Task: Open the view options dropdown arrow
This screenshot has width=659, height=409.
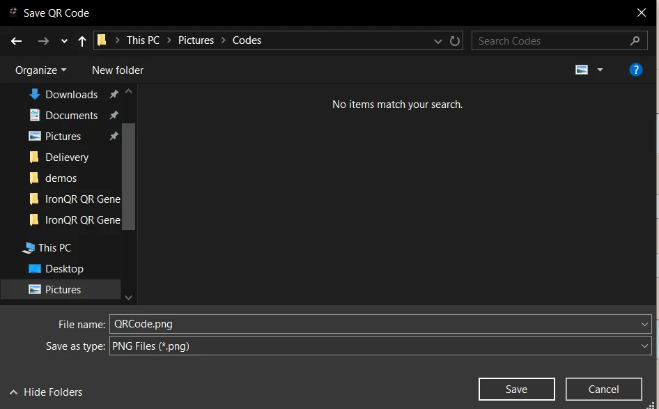Action: (600, 70)
